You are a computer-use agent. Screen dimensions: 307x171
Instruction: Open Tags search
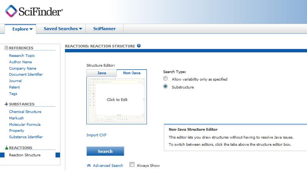pyautogui.click(x=13, y=94)
